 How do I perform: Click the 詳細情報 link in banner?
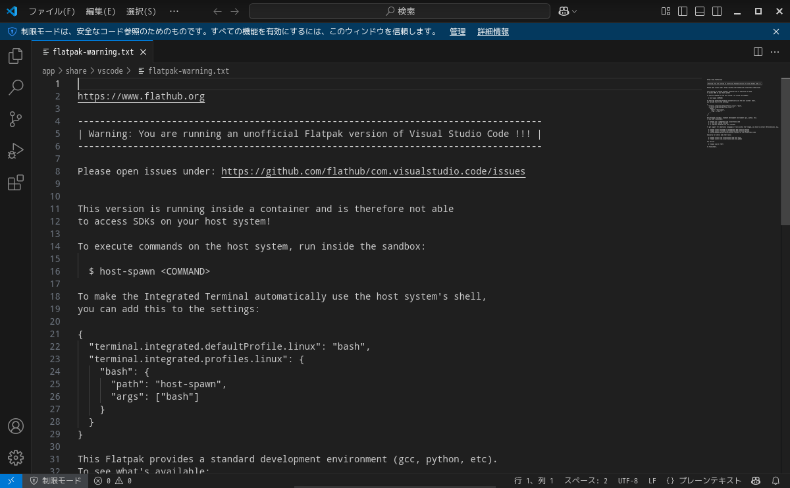493,32
